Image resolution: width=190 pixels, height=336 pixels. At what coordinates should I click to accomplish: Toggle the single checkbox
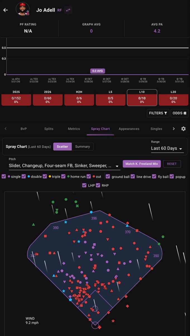click(4, 176)
